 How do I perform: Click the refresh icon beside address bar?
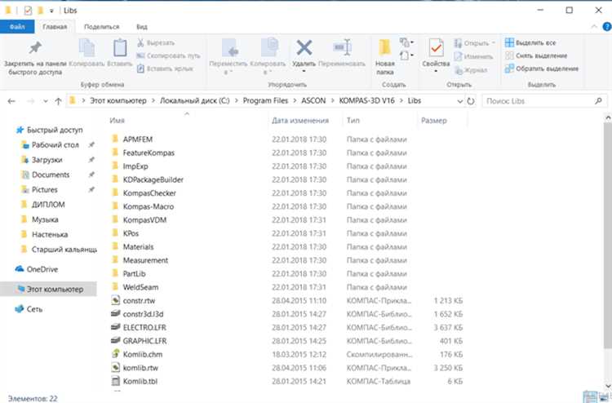[x=471, y=101]
